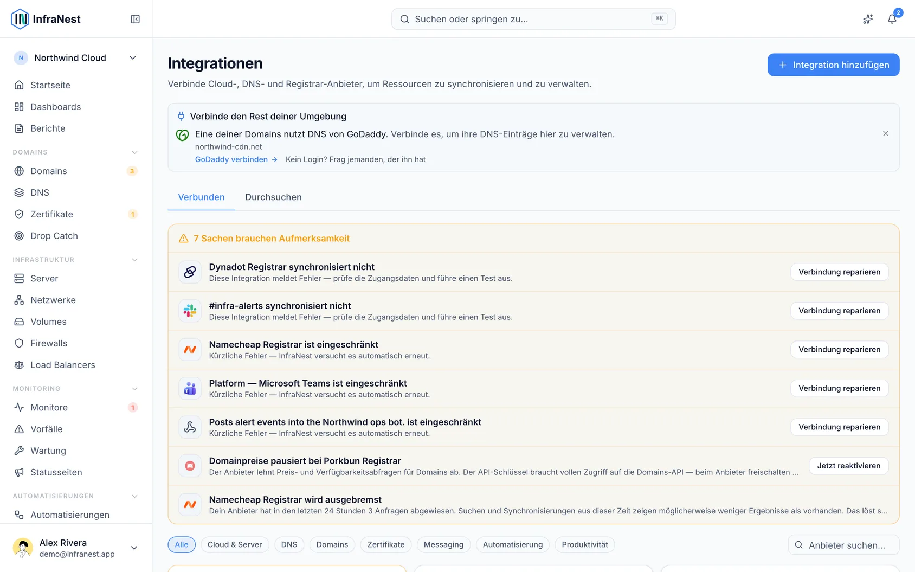
Task: Open Monitore in the sidebar
Action: coord(76,407)
